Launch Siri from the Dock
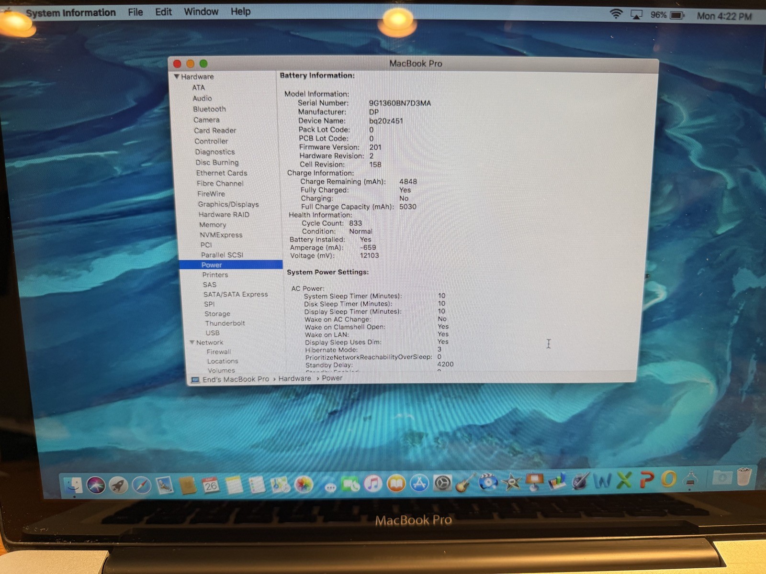This screenshot has width=766, height=574. 96,485
